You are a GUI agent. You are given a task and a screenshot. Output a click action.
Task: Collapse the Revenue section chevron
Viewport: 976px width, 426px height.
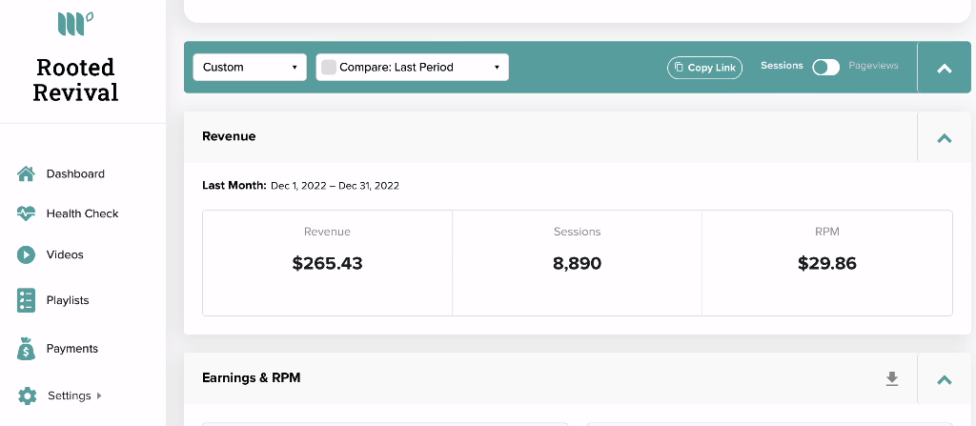tap(945, 137)
